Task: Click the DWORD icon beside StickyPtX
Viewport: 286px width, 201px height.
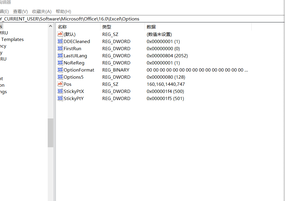Action: pos(60,91)
